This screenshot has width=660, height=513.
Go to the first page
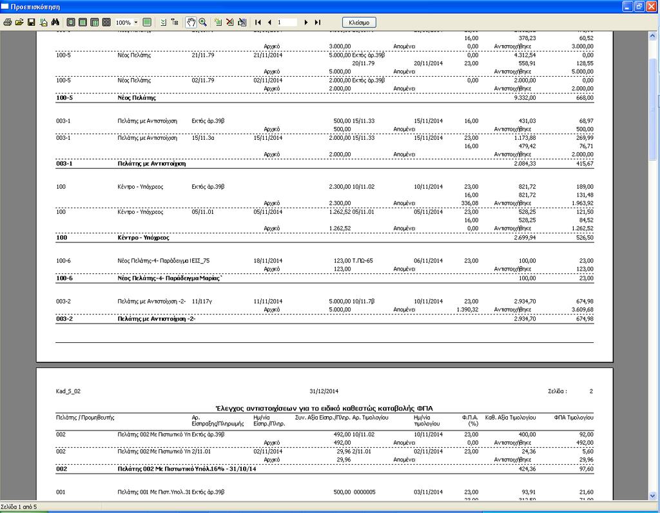click(258, 23)
